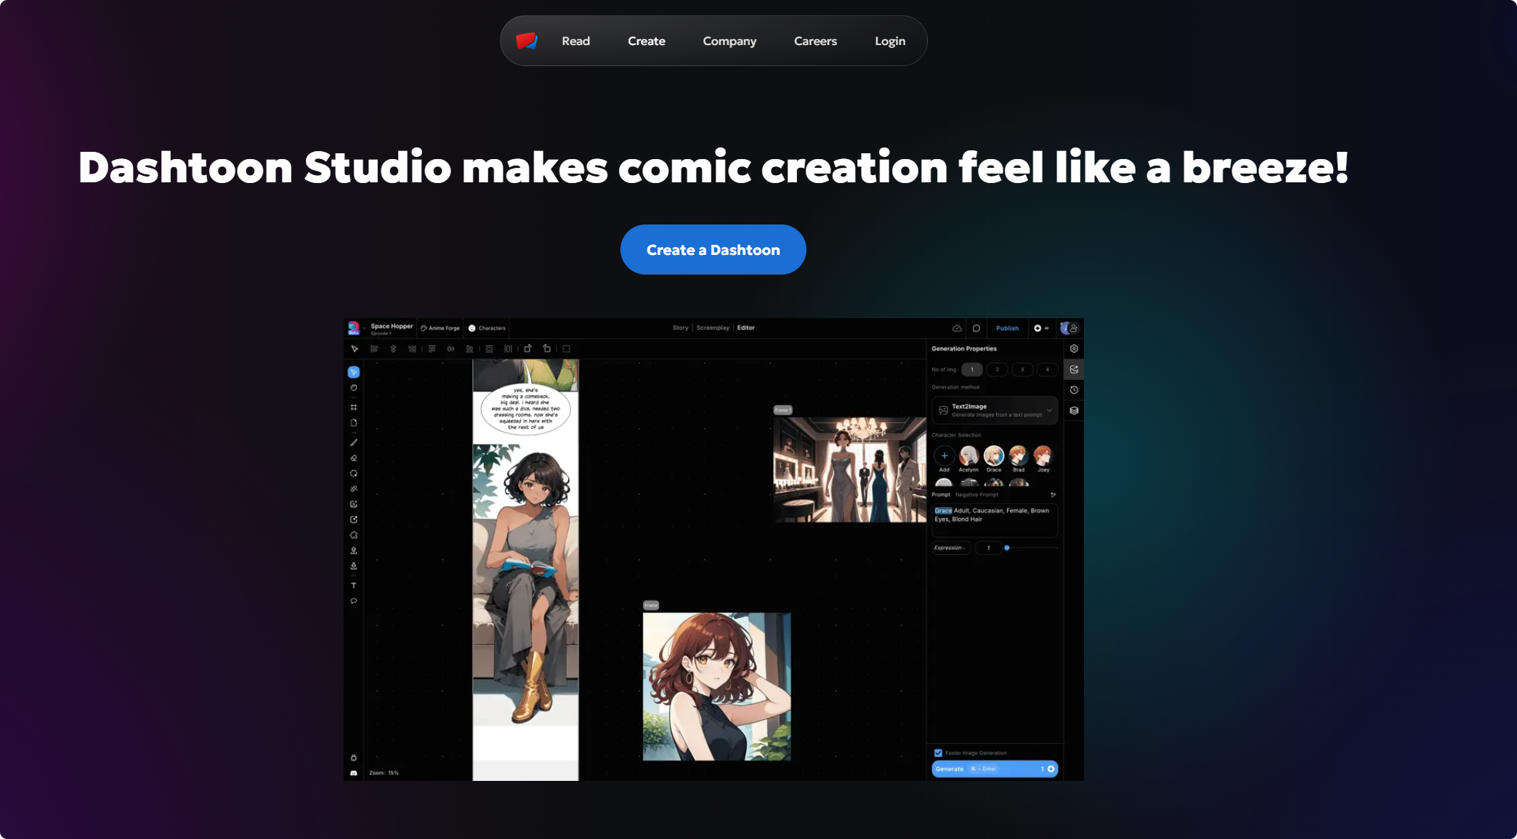1517x839 pixels.
Task: Open the Careers menu item
Action: (x=815, y=41)
